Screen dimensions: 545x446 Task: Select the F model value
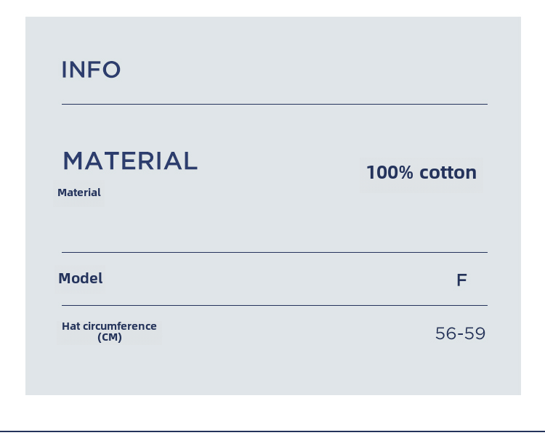(x=461, y=280)
